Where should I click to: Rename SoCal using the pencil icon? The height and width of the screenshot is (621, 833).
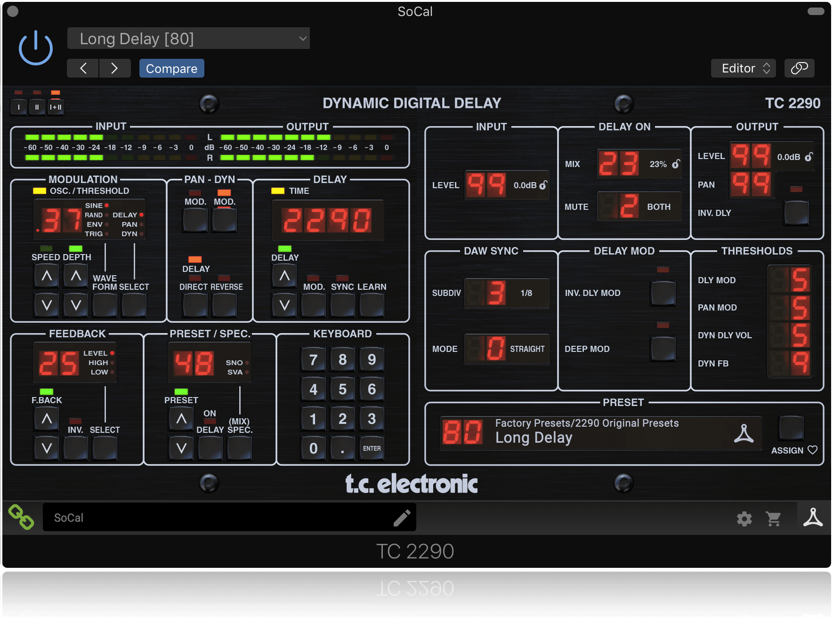click(402, 517)
